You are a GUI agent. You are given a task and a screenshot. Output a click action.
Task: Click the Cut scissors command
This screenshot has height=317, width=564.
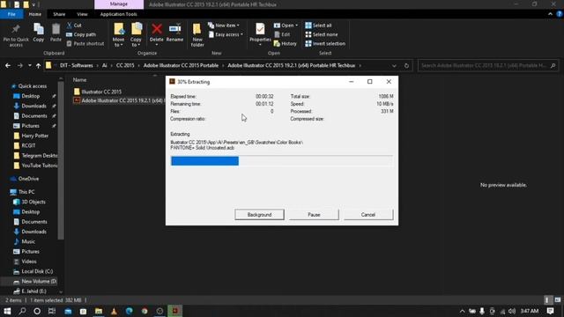click(x=74, y=26)
